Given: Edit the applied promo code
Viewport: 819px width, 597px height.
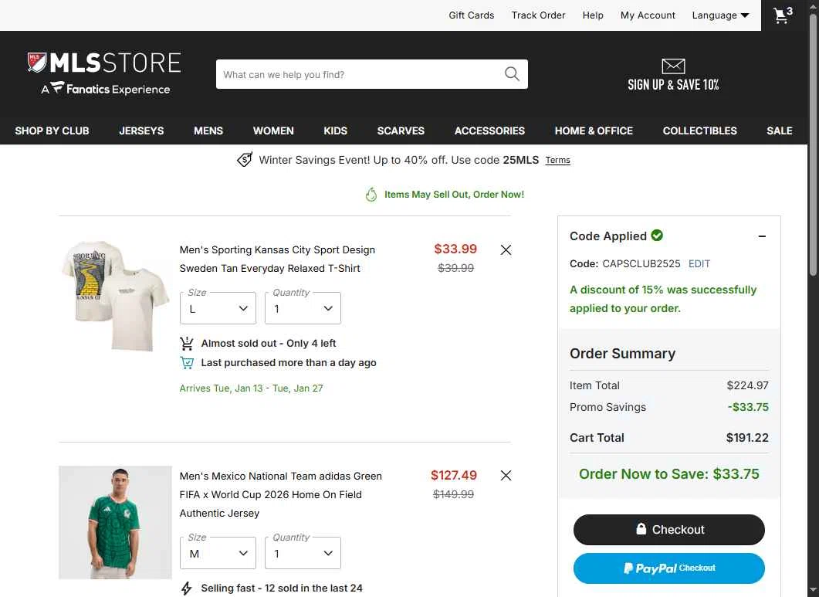Looking at the screenshot, I should click(x=699, y=263).
